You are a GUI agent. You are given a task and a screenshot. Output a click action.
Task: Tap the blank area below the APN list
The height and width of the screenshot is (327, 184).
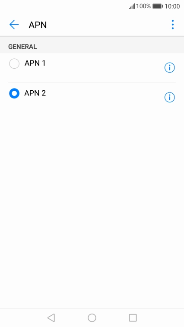(x=92, y=209)
